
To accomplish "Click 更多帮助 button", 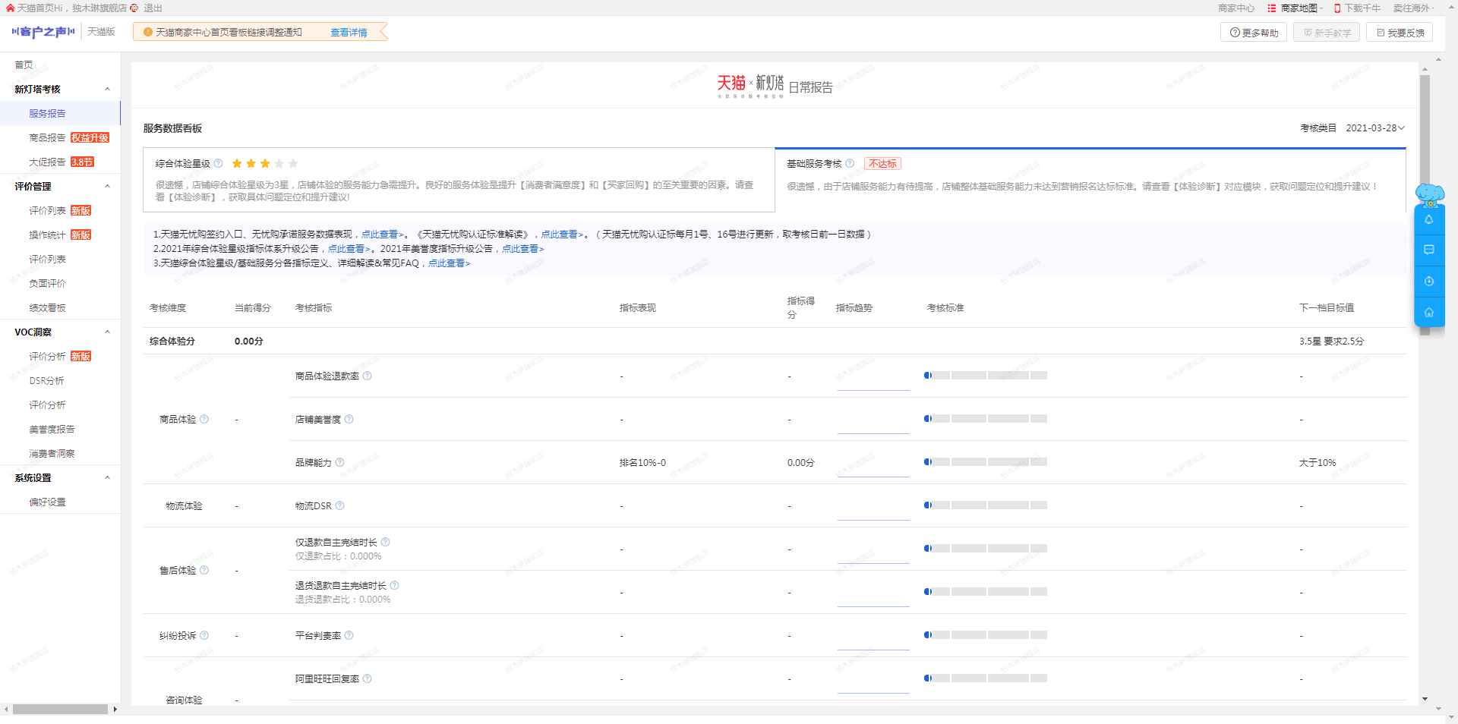I will (x=1254, y=33).
